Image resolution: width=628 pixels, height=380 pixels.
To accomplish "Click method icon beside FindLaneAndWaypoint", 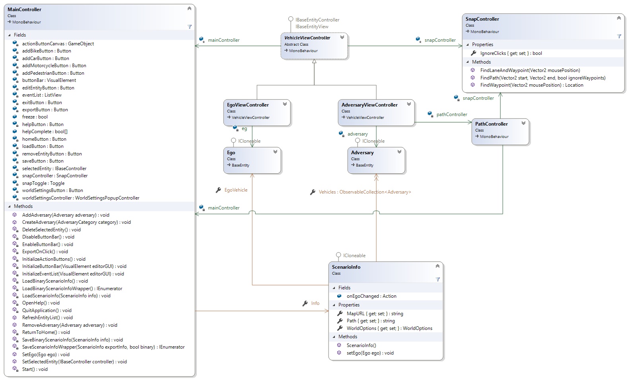I will (473, 70).
